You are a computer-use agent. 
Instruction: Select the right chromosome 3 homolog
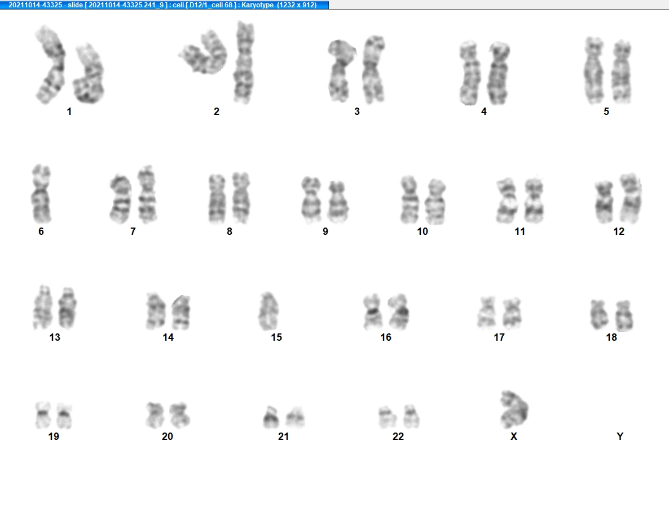point(373,69)
